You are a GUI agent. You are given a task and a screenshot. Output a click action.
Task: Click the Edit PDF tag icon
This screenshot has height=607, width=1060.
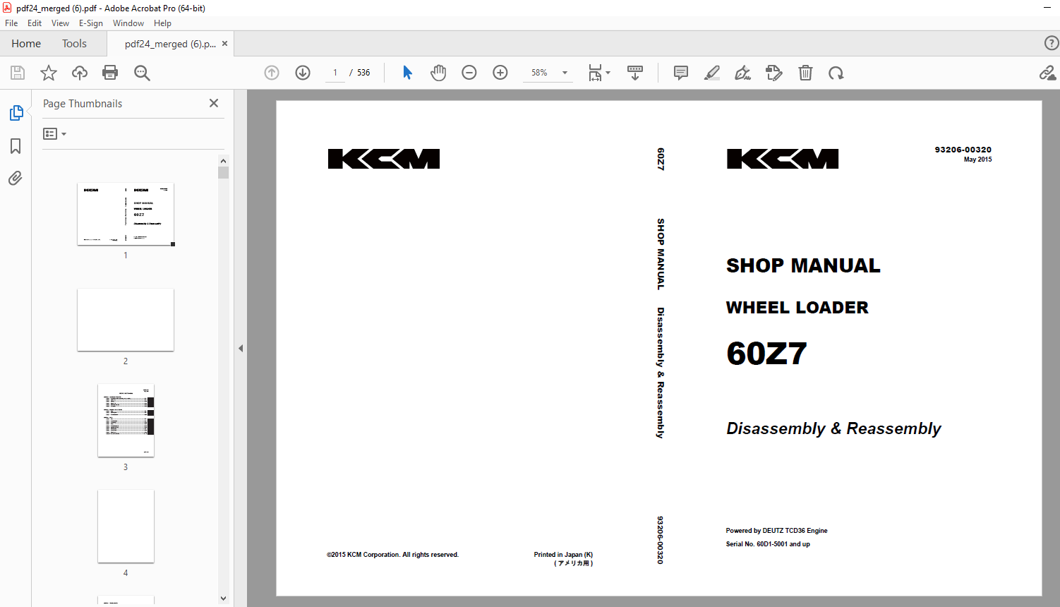[x=774, y=73]
